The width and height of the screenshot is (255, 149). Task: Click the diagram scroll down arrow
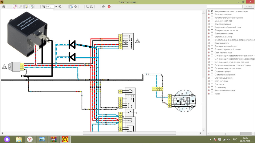pos(203,130)
